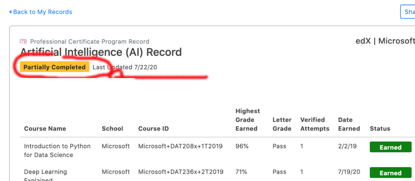Click Introduction to Python for Data Science course

(x=57, y=151)
